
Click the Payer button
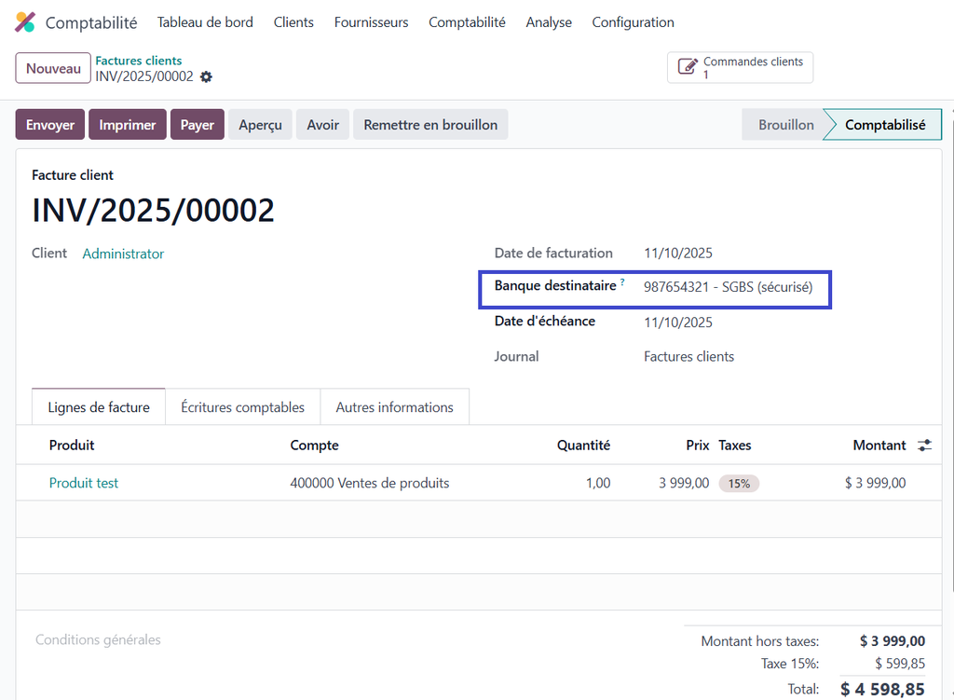coord(198,125)
